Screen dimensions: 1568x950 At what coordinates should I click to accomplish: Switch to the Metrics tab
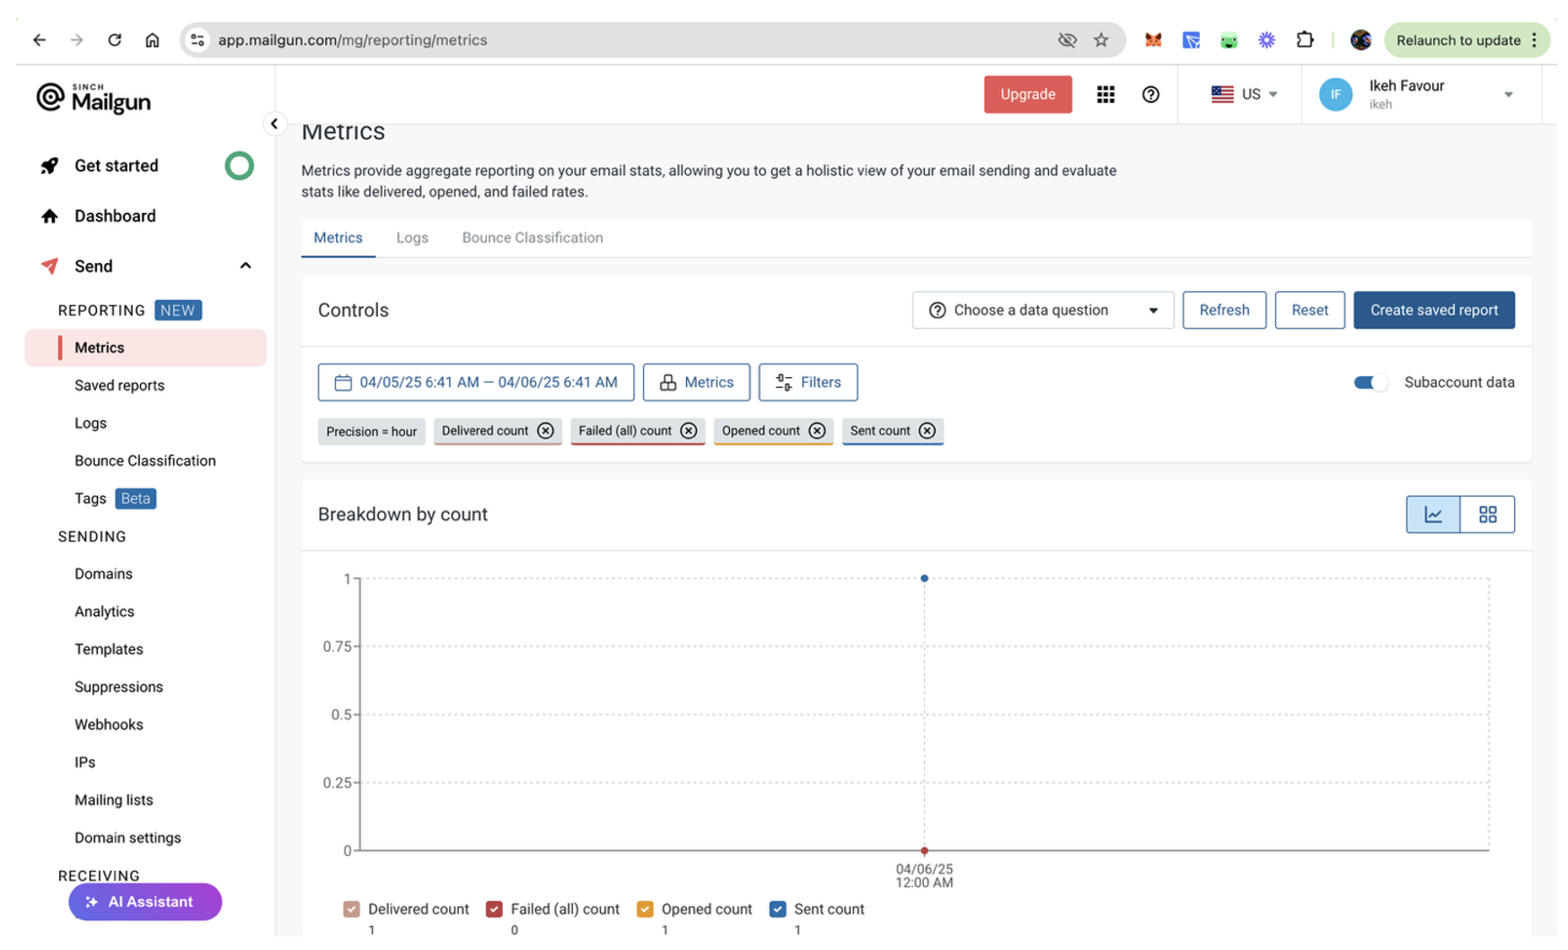click(x=338, y=238)
